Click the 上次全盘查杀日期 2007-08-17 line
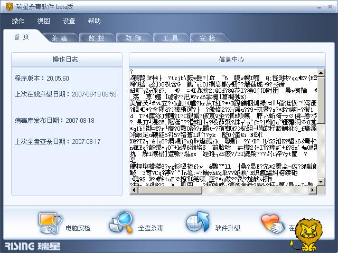338x253 pixels. [58, 142]
